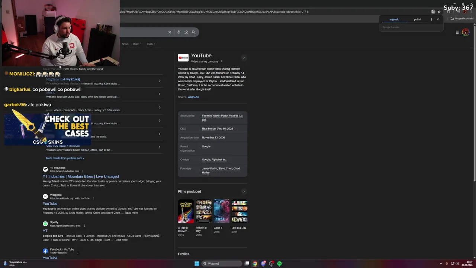The height and width of the screenshot is (268, 476).
Task: Open Task View in taskbar
Action: (x=247, y=264)
